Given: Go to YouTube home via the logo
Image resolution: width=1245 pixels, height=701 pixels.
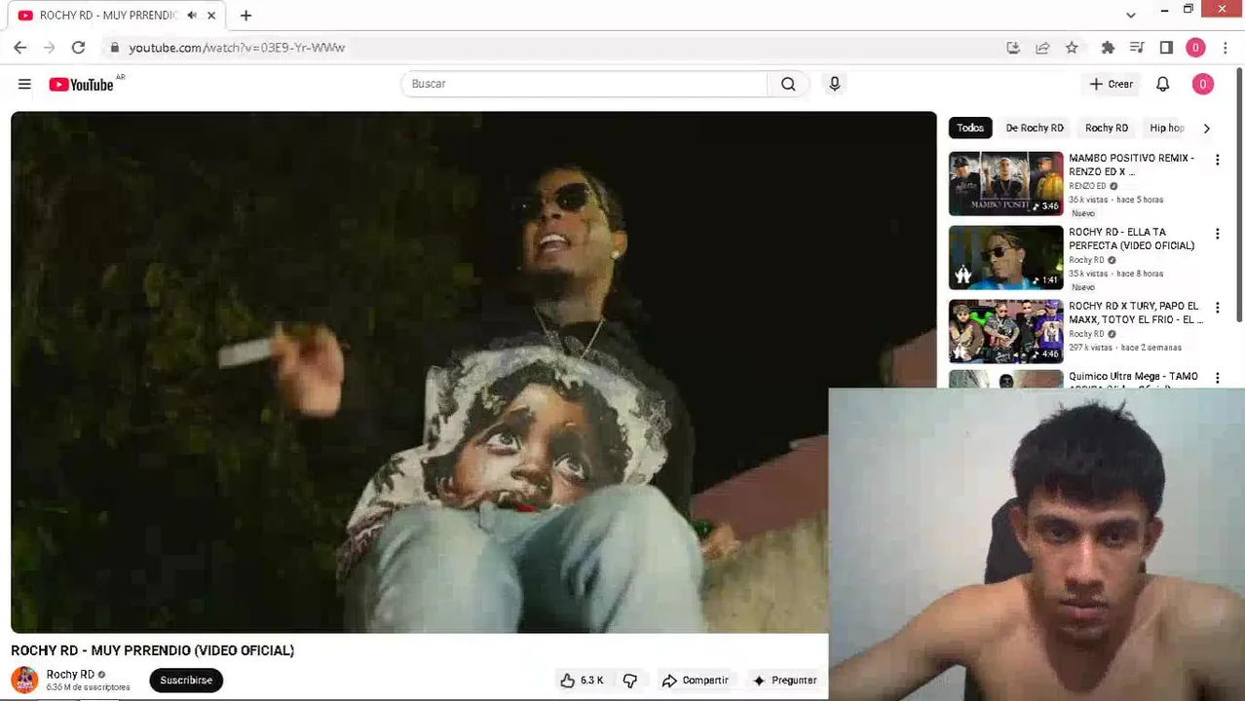Looking at the screenshot, I should [x=82, y=85].
